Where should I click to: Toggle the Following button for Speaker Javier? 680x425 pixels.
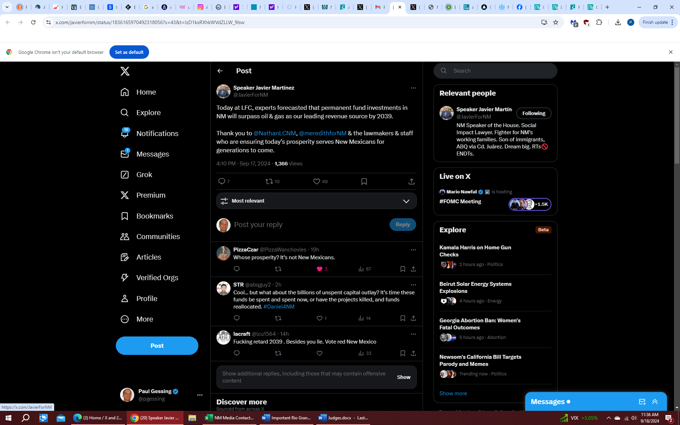[533, 113]
